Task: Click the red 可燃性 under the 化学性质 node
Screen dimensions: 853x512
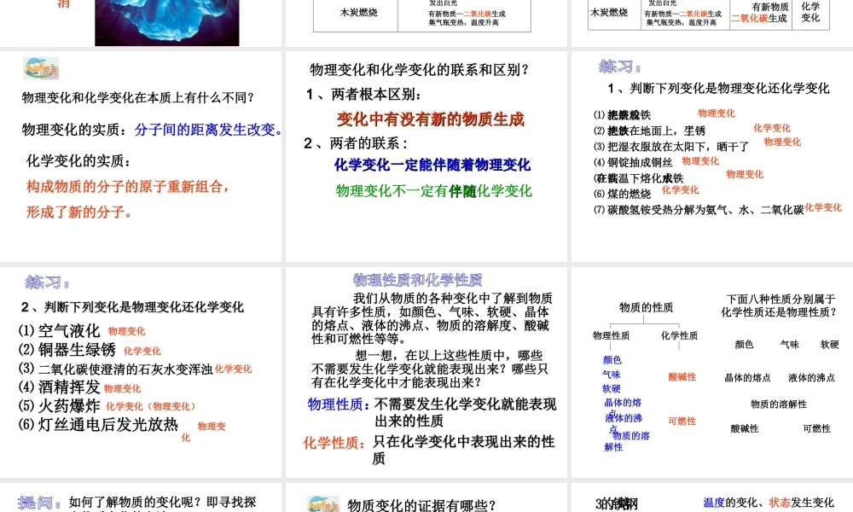Action: [682, 422]
